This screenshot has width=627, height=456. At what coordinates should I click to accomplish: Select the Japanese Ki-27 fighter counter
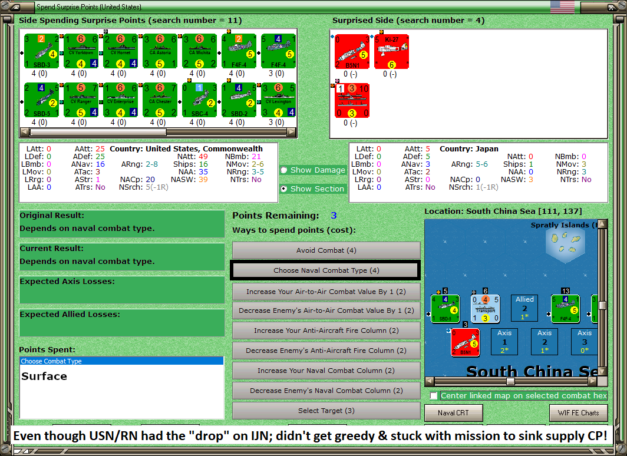pyautogui.click(x=392, y=52)
